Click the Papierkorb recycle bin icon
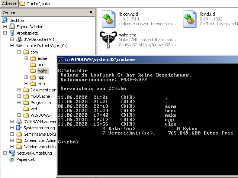Screen dimensions: 238x178 [x=12, y=159]
